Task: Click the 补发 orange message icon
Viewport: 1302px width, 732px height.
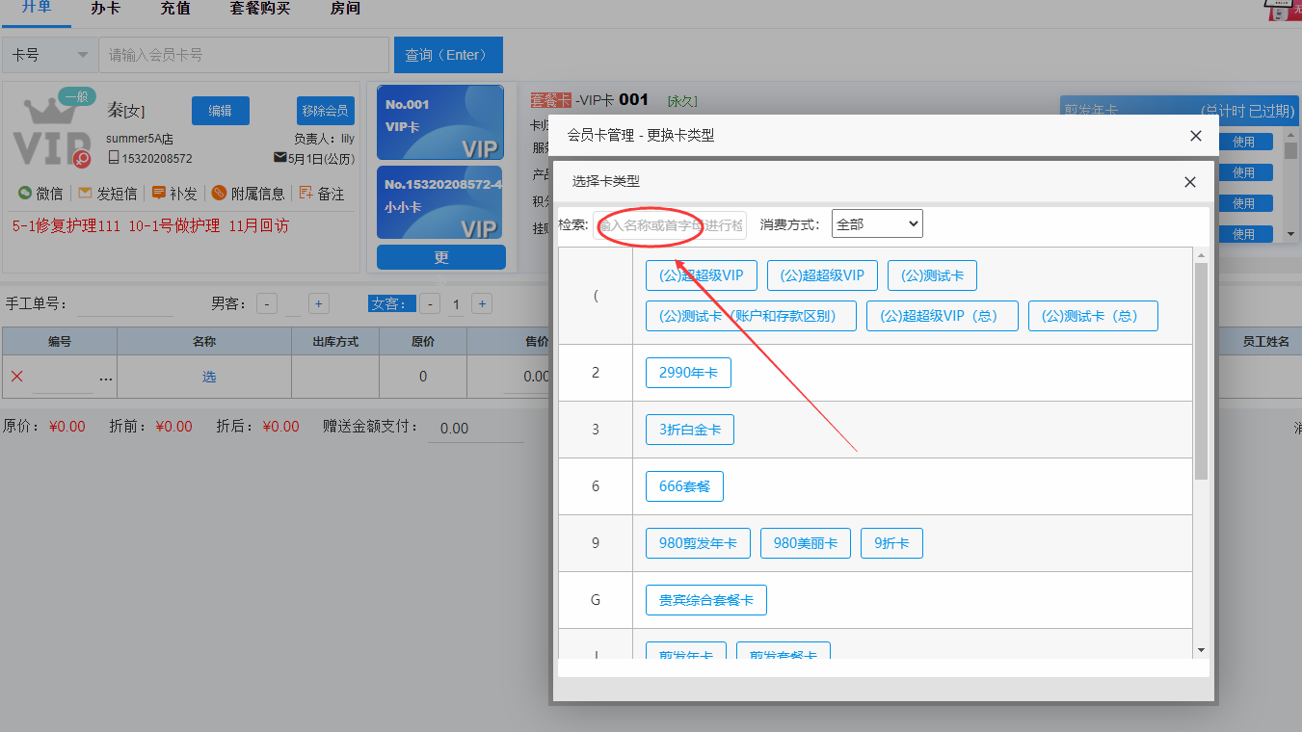Action: point(159,193)
